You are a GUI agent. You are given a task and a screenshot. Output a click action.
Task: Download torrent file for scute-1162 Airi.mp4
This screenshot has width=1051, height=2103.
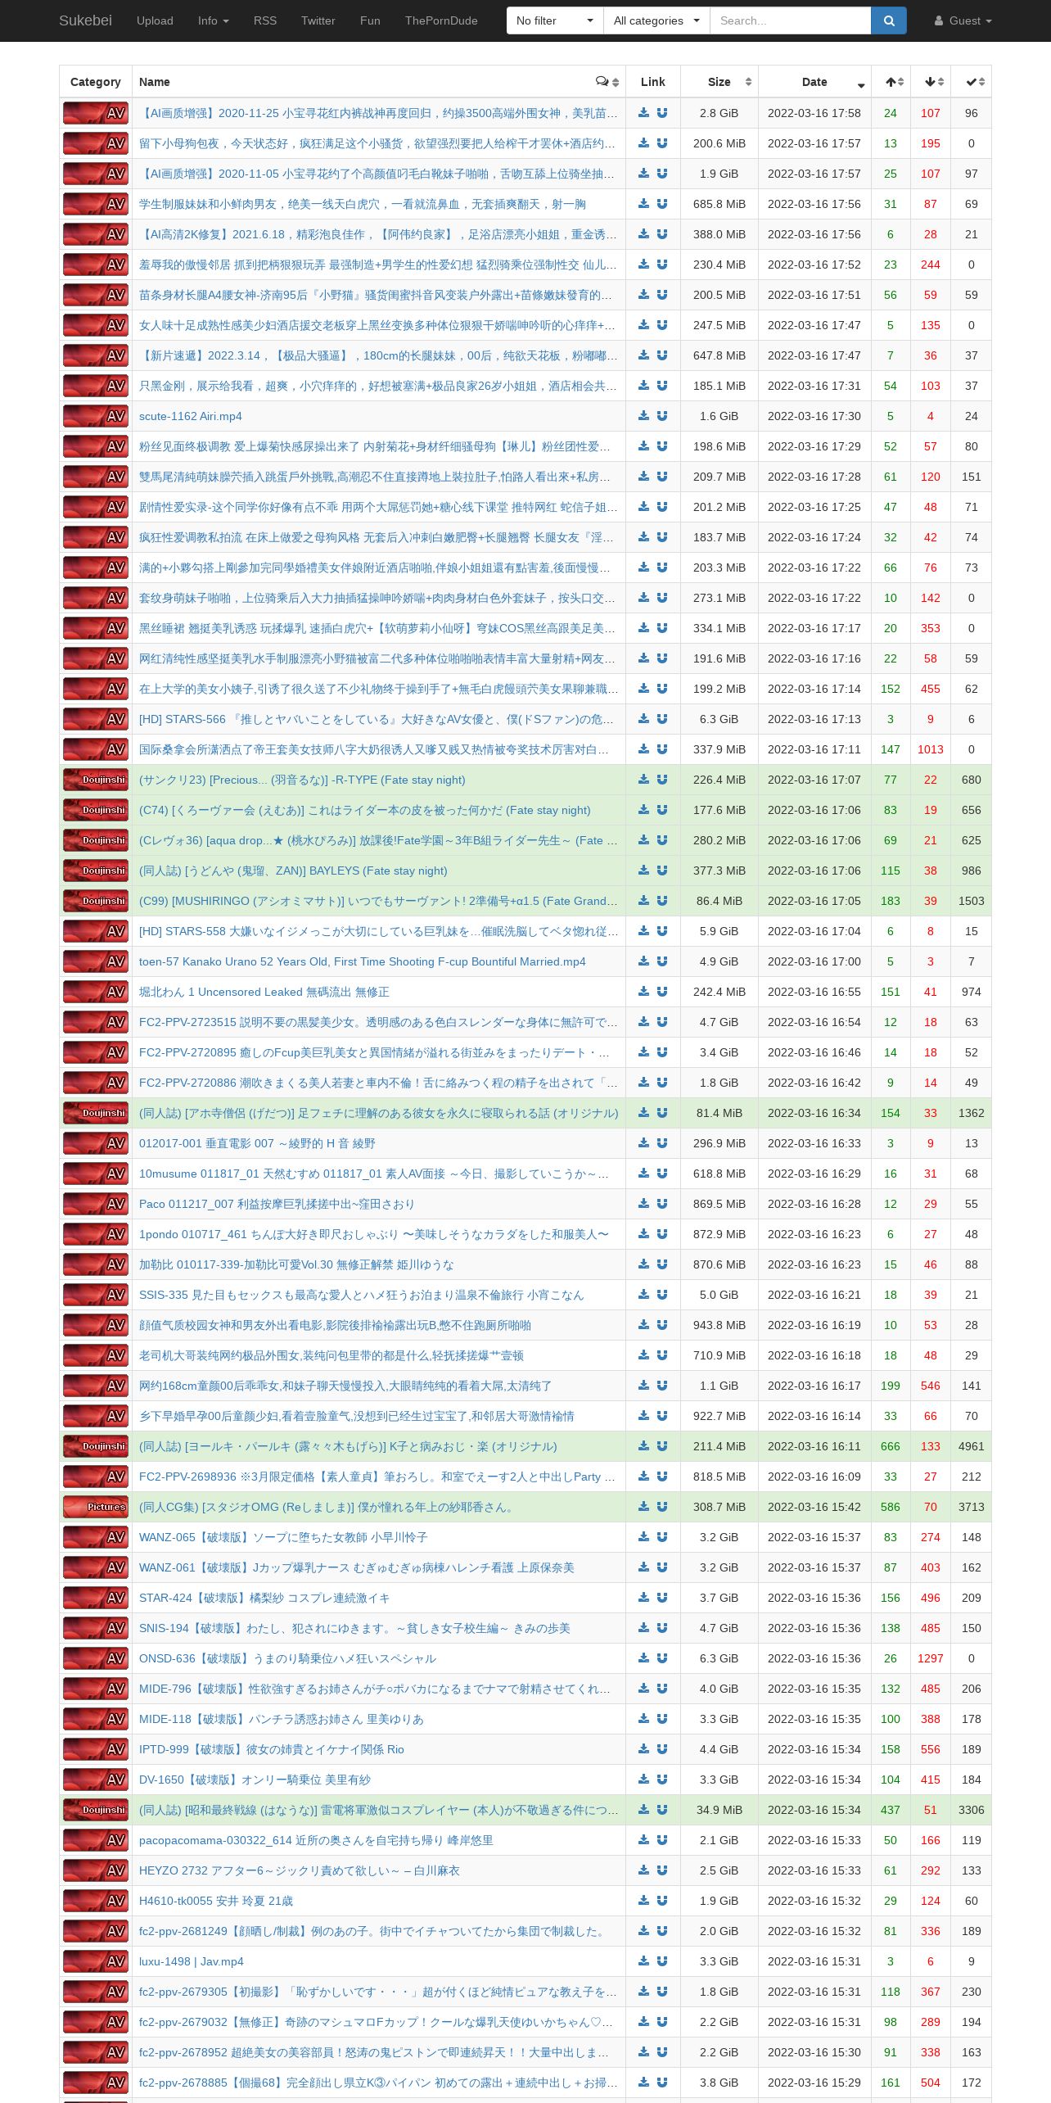[643, 416]
